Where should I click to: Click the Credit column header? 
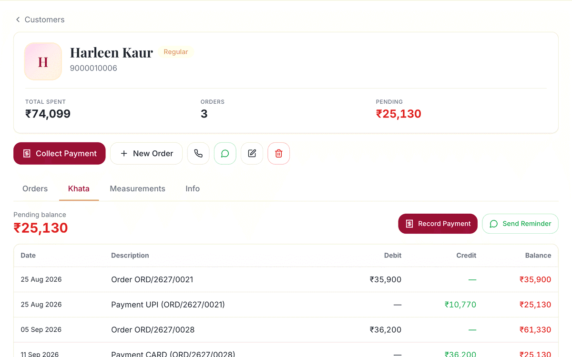click(x=466, y=256)
